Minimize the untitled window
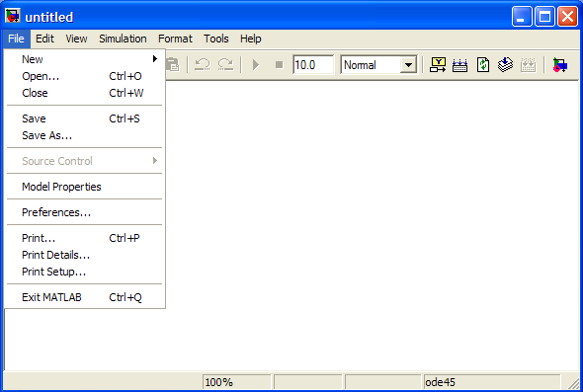Viewport: 583px width, 392px height. [522, 17]
